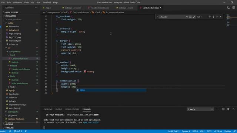Open Explorer more actions ellipsis
This screenshot has height=133, width=237.
point(36,8)
